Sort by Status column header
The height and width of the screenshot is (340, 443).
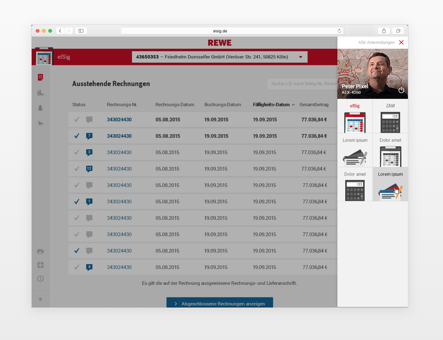79,105
